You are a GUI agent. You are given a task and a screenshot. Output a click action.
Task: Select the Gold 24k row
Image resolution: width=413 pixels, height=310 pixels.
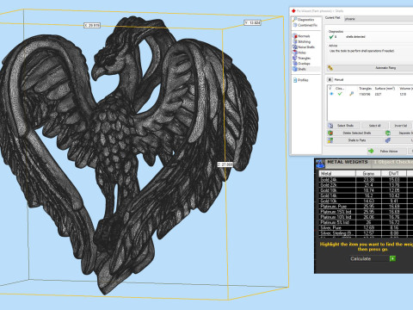366,180
